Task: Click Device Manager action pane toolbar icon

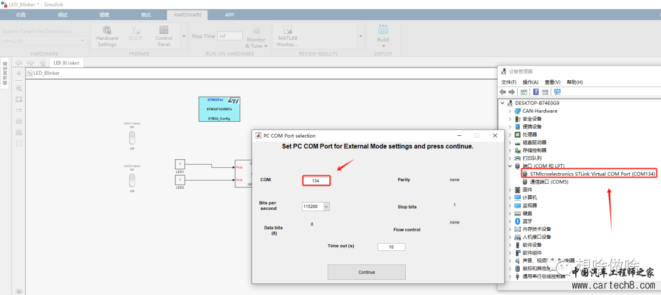Action: (545, 92)
